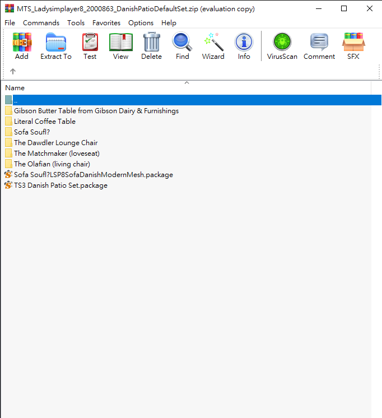The image size is (382, 418).
Task: Click the Add archive toolbar icon
Action: pyautogui.click(x=22, y=46)
